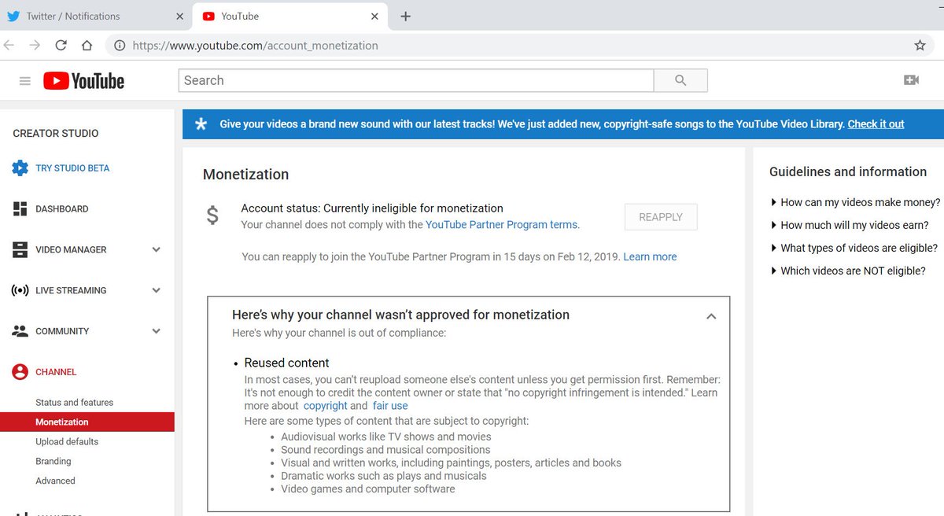Collapse the monetization reasons box

(x=711, y=316)
